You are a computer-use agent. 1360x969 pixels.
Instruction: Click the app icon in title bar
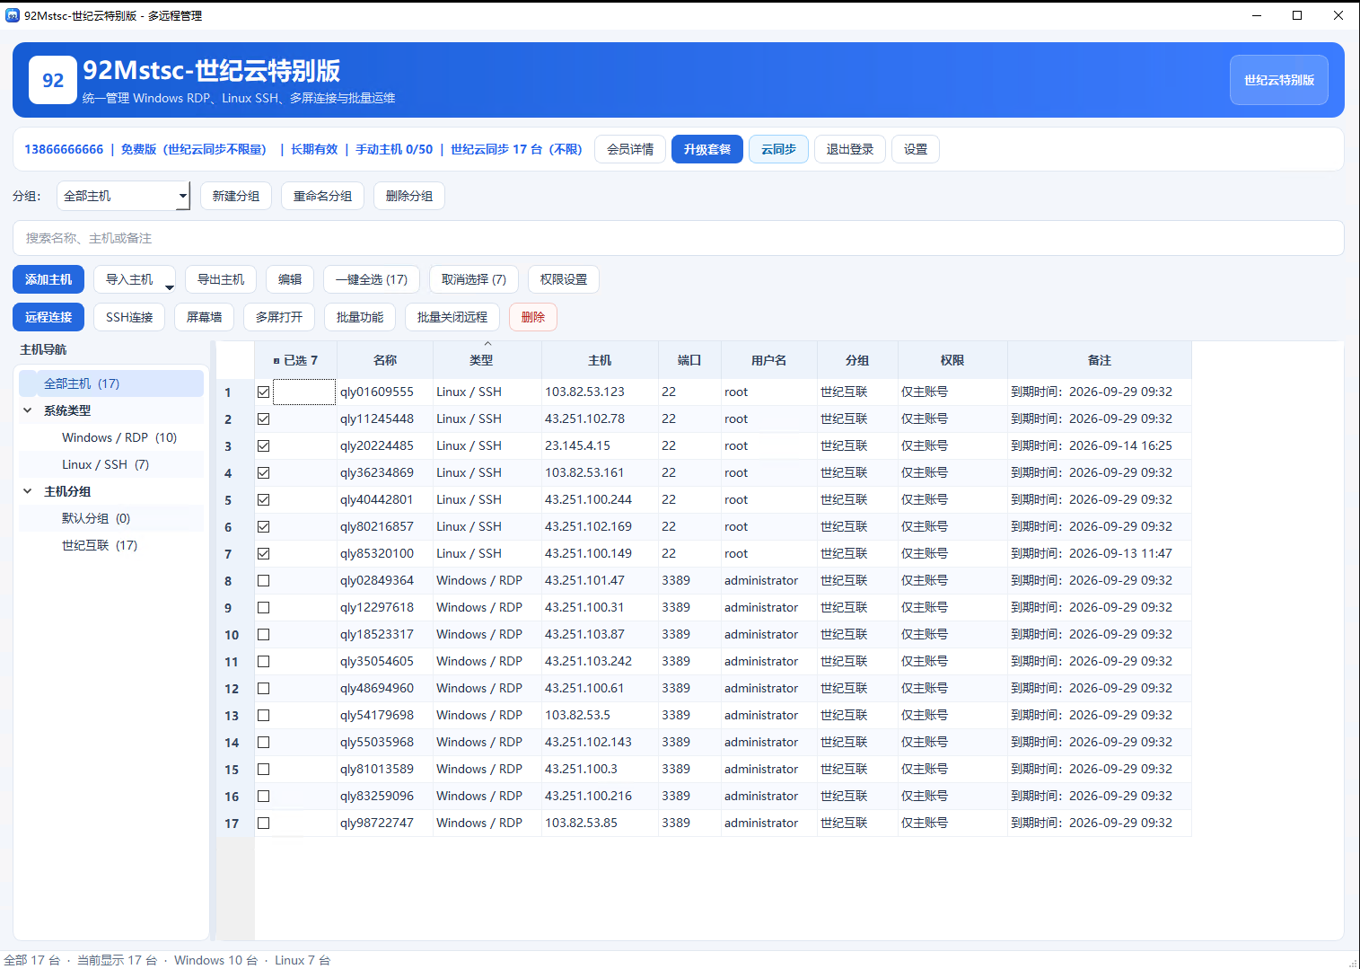[x=13, y=15]
